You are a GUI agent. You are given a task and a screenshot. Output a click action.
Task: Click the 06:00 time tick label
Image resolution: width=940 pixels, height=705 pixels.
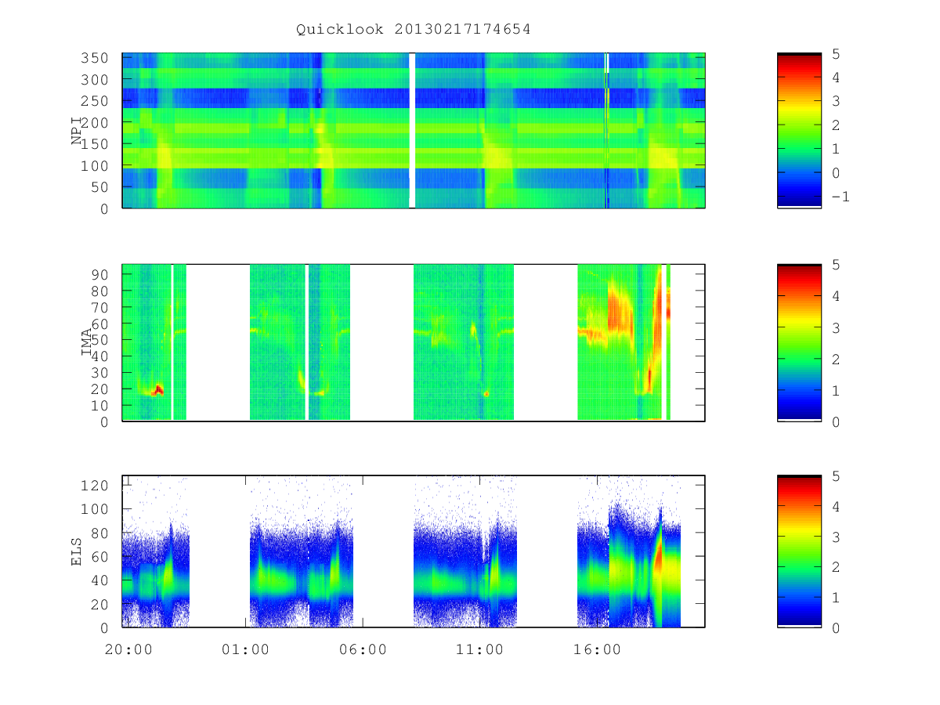(x=363, y=649)
